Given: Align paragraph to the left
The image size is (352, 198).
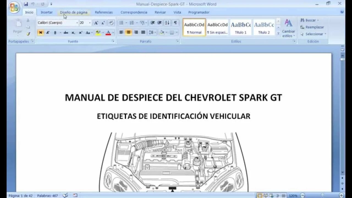Looking at the screenshot, I should [121, 32].
